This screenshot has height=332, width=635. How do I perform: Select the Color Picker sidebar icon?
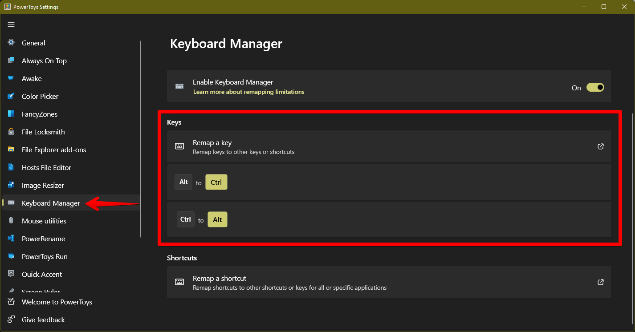coord(11,96)
